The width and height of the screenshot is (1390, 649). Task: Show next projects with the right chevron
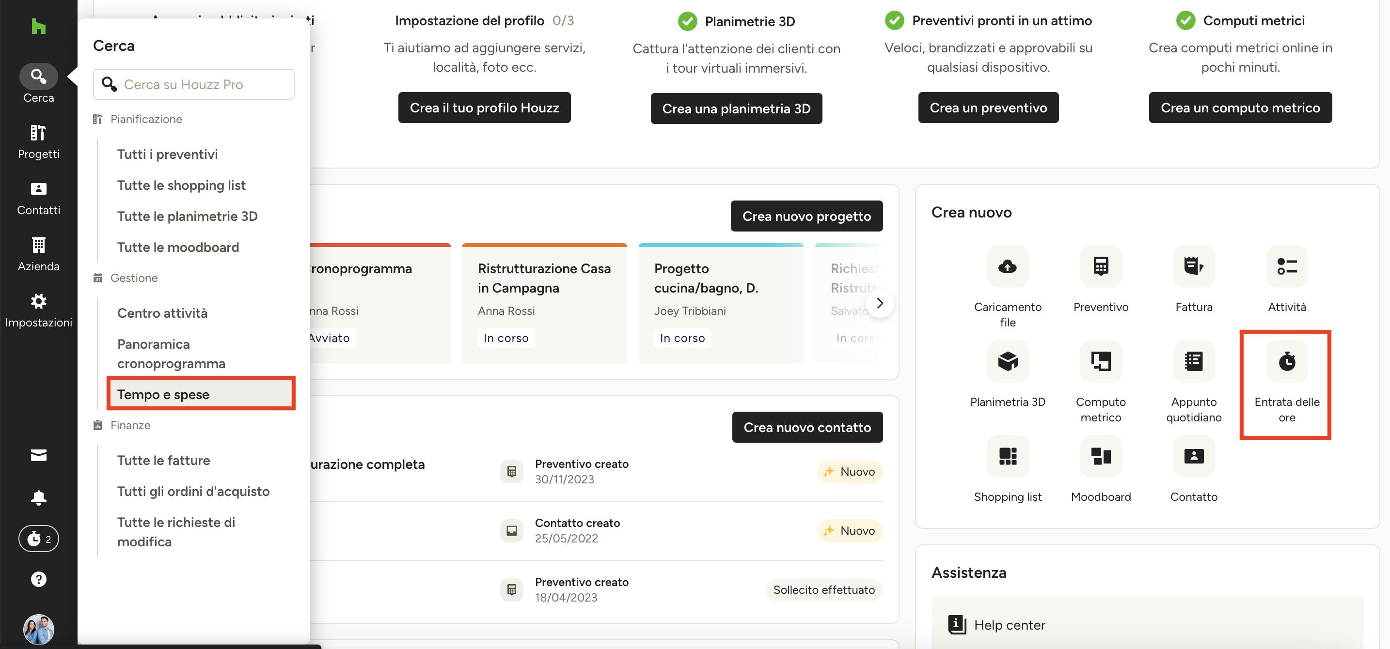[x=880, y=304]
